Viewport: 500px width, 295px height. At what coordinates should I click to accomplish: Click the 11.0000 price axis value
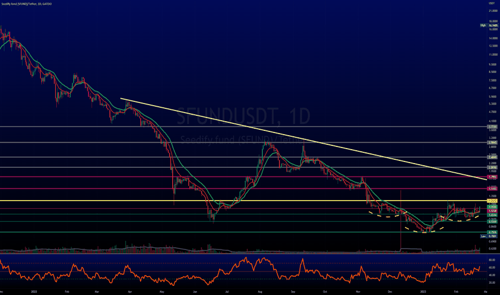pyautogui.click(x=492, y=55)
